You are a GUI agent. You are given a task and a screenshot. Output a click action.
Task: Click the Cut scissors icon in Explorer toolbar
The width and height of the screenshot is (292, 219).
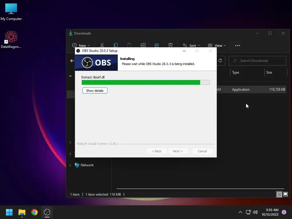tap(102, 45)
